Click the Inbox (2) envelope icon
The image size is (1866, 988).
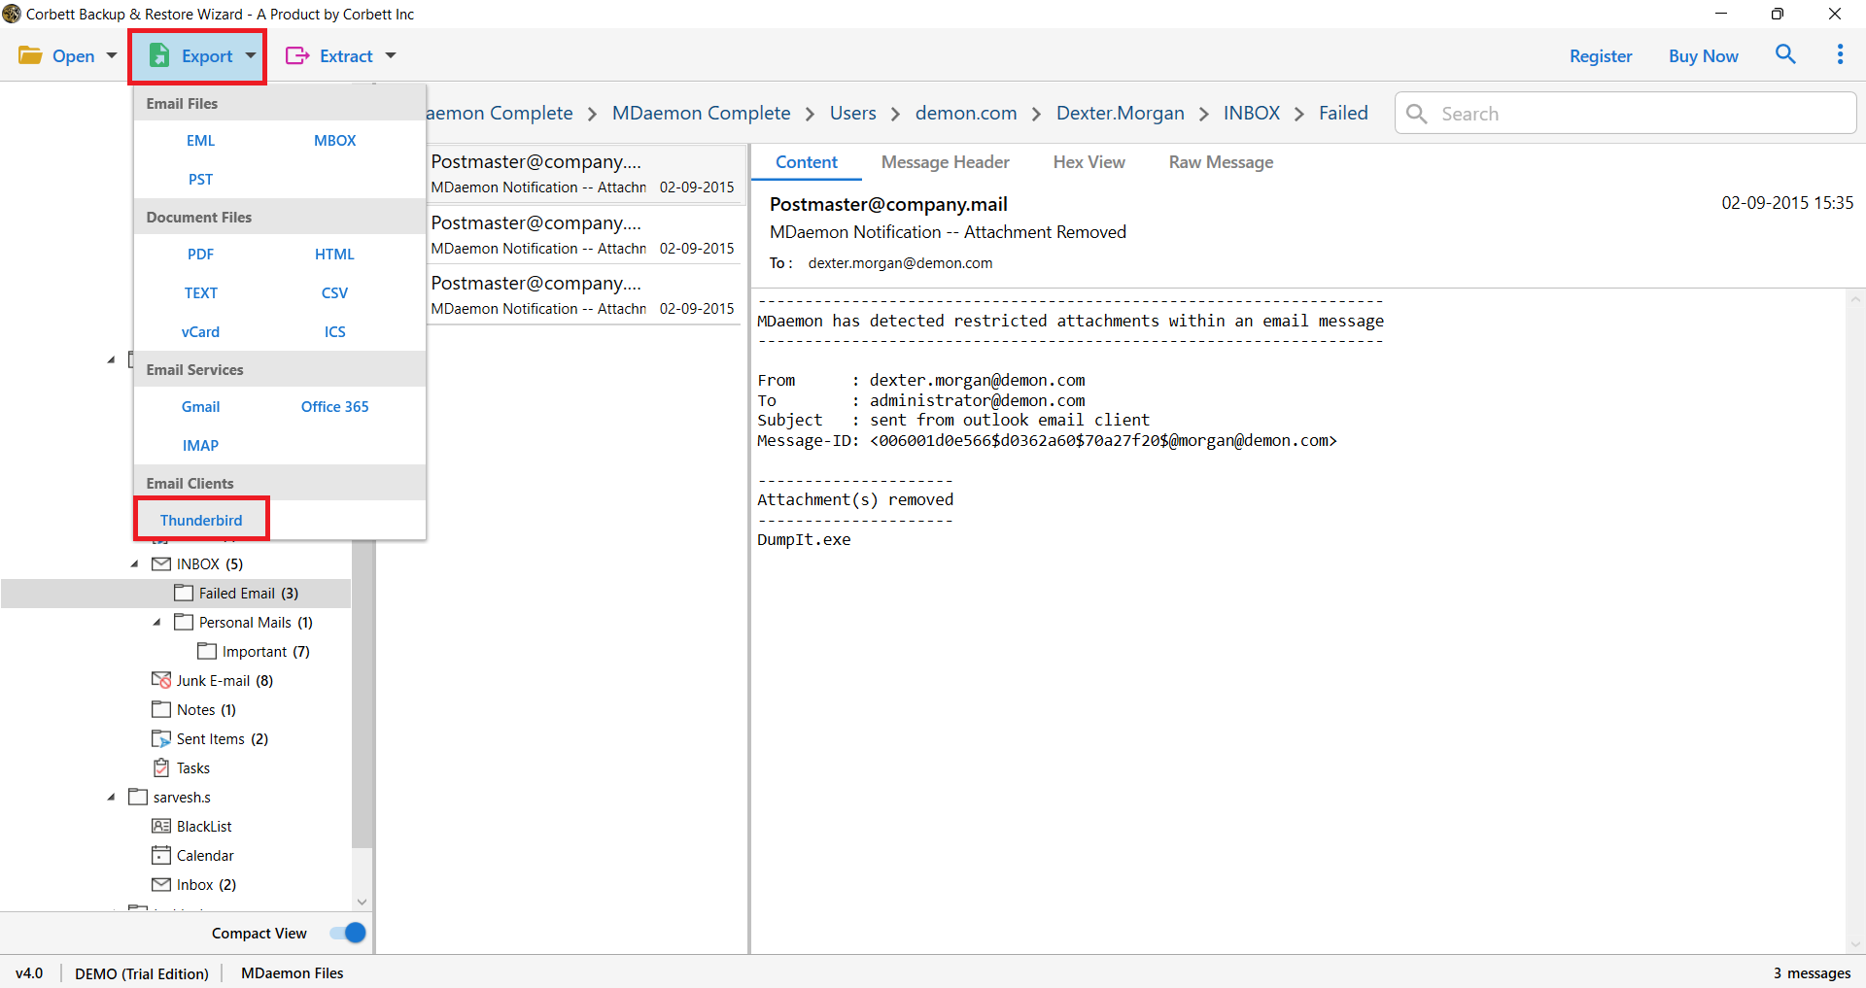pos(161,884)
